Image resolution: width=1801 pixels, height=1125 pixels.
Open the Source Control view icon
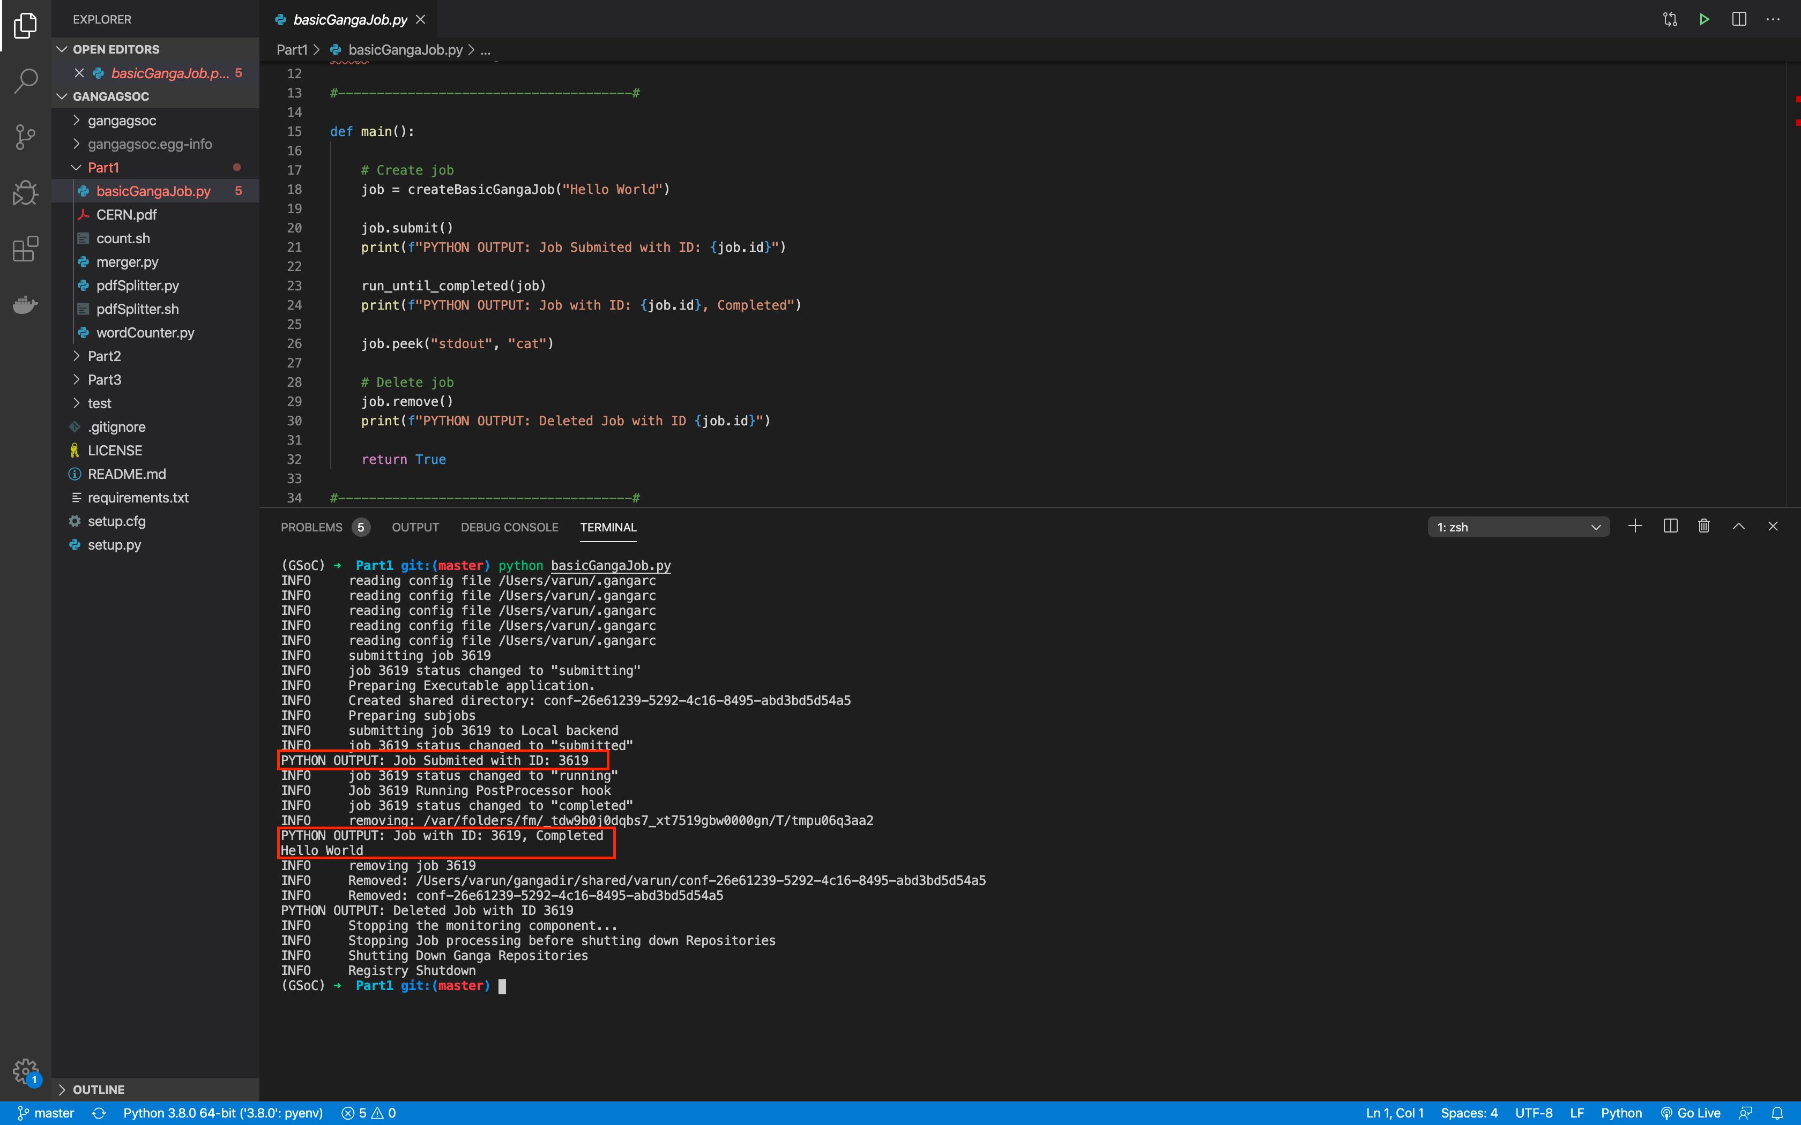[x=25, y=137]
